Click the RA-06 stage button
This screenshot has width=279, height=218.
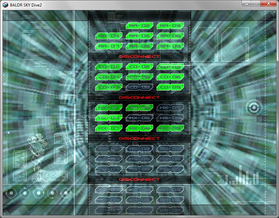[170, 36]
